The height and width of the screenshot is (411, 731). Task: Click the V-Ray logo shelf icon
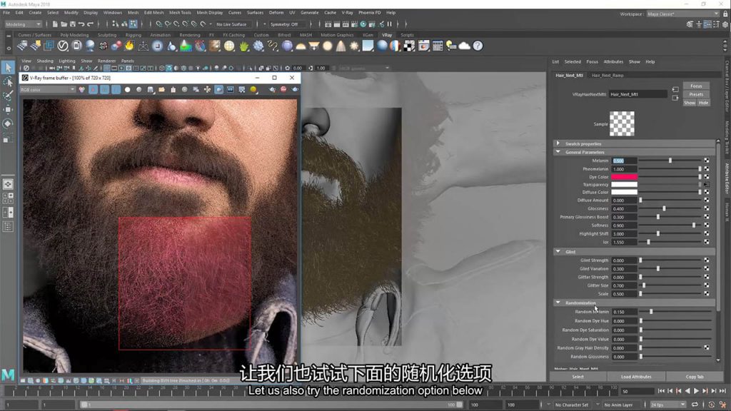pyautogui.click(x=63, y=46)
